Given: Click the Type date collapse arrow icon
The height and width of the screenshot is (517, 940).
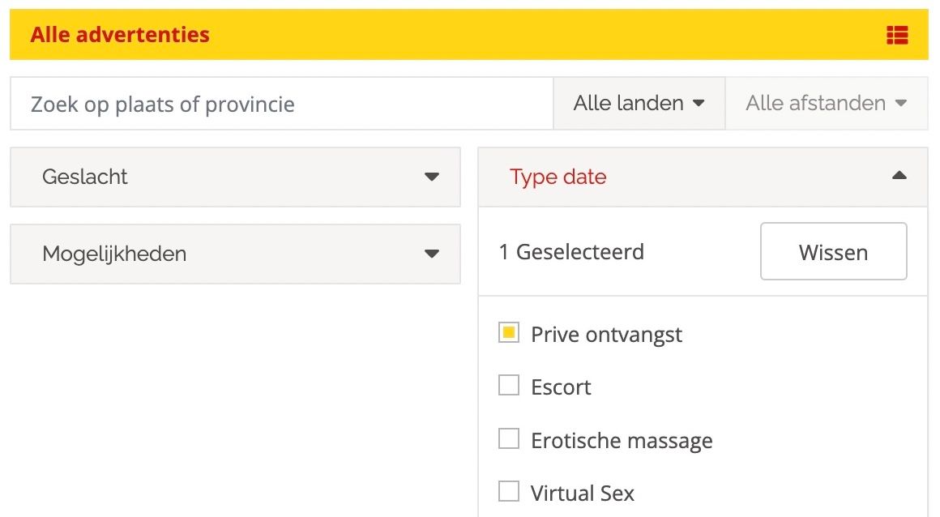Looking at the screenshot, I should (x=899, y=176).
